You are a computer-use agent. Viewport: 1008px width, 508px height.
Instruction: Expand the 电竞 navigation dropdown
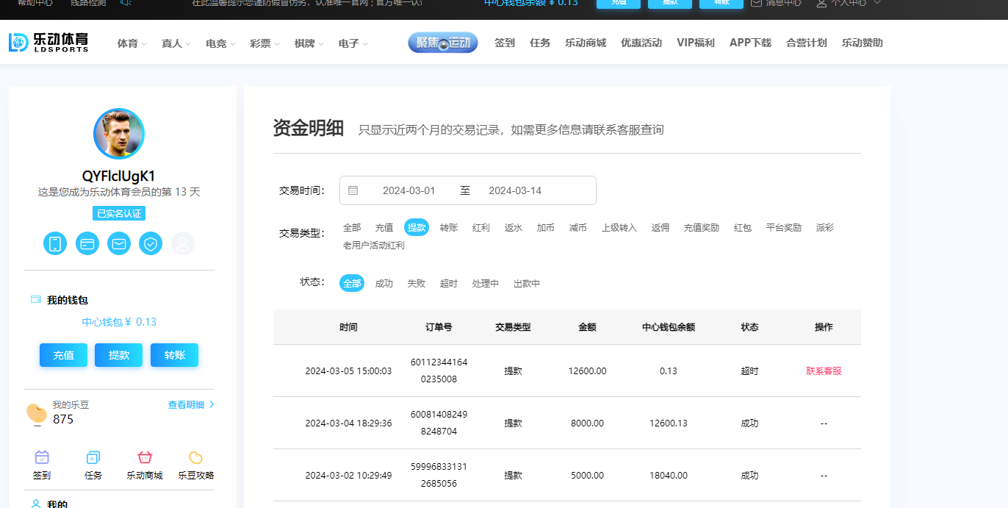[220, 43]
